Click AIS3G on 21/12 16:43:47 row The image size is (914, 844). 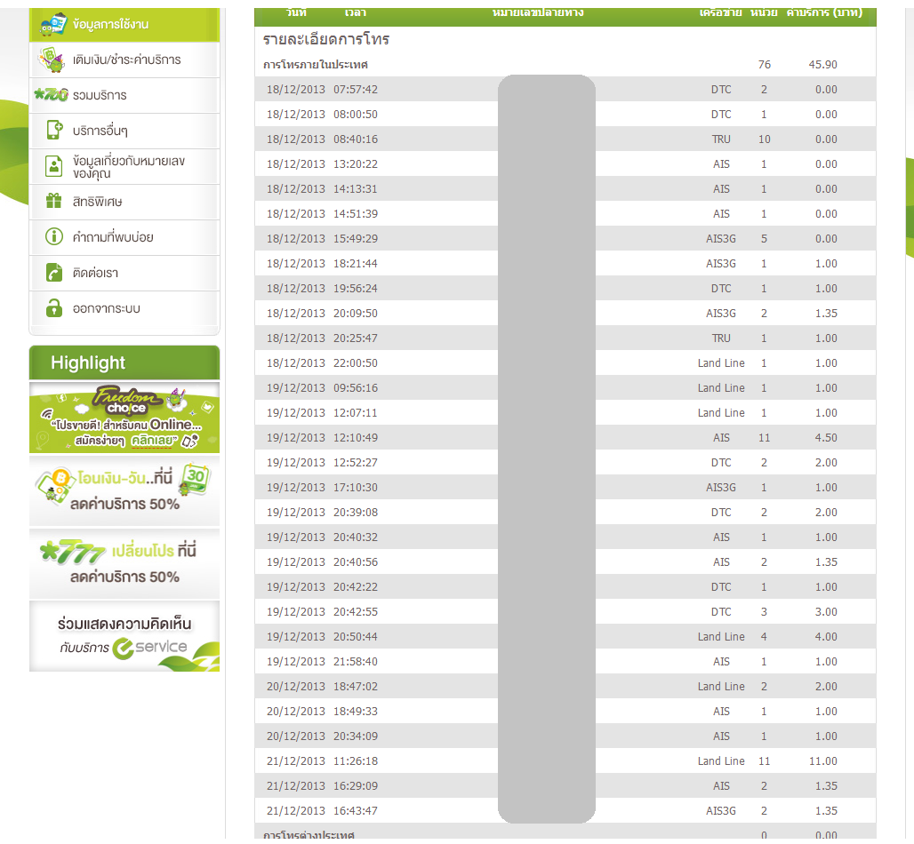[721, 811]
